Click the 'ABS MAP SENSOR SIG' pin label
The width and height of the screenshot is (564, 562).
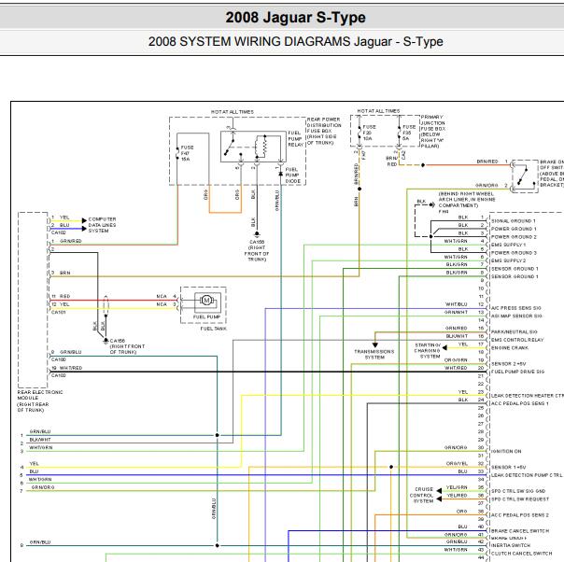pyautogui.click(x=516, y=316)
